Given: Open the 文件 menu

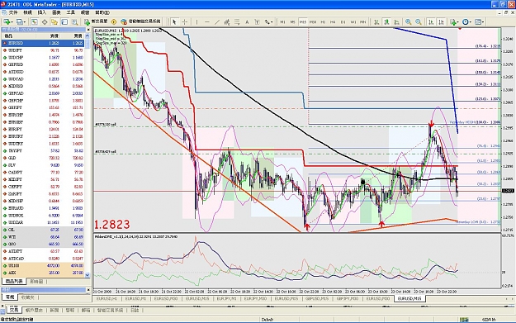Looking at the screenshot, I should coord(13,12).
